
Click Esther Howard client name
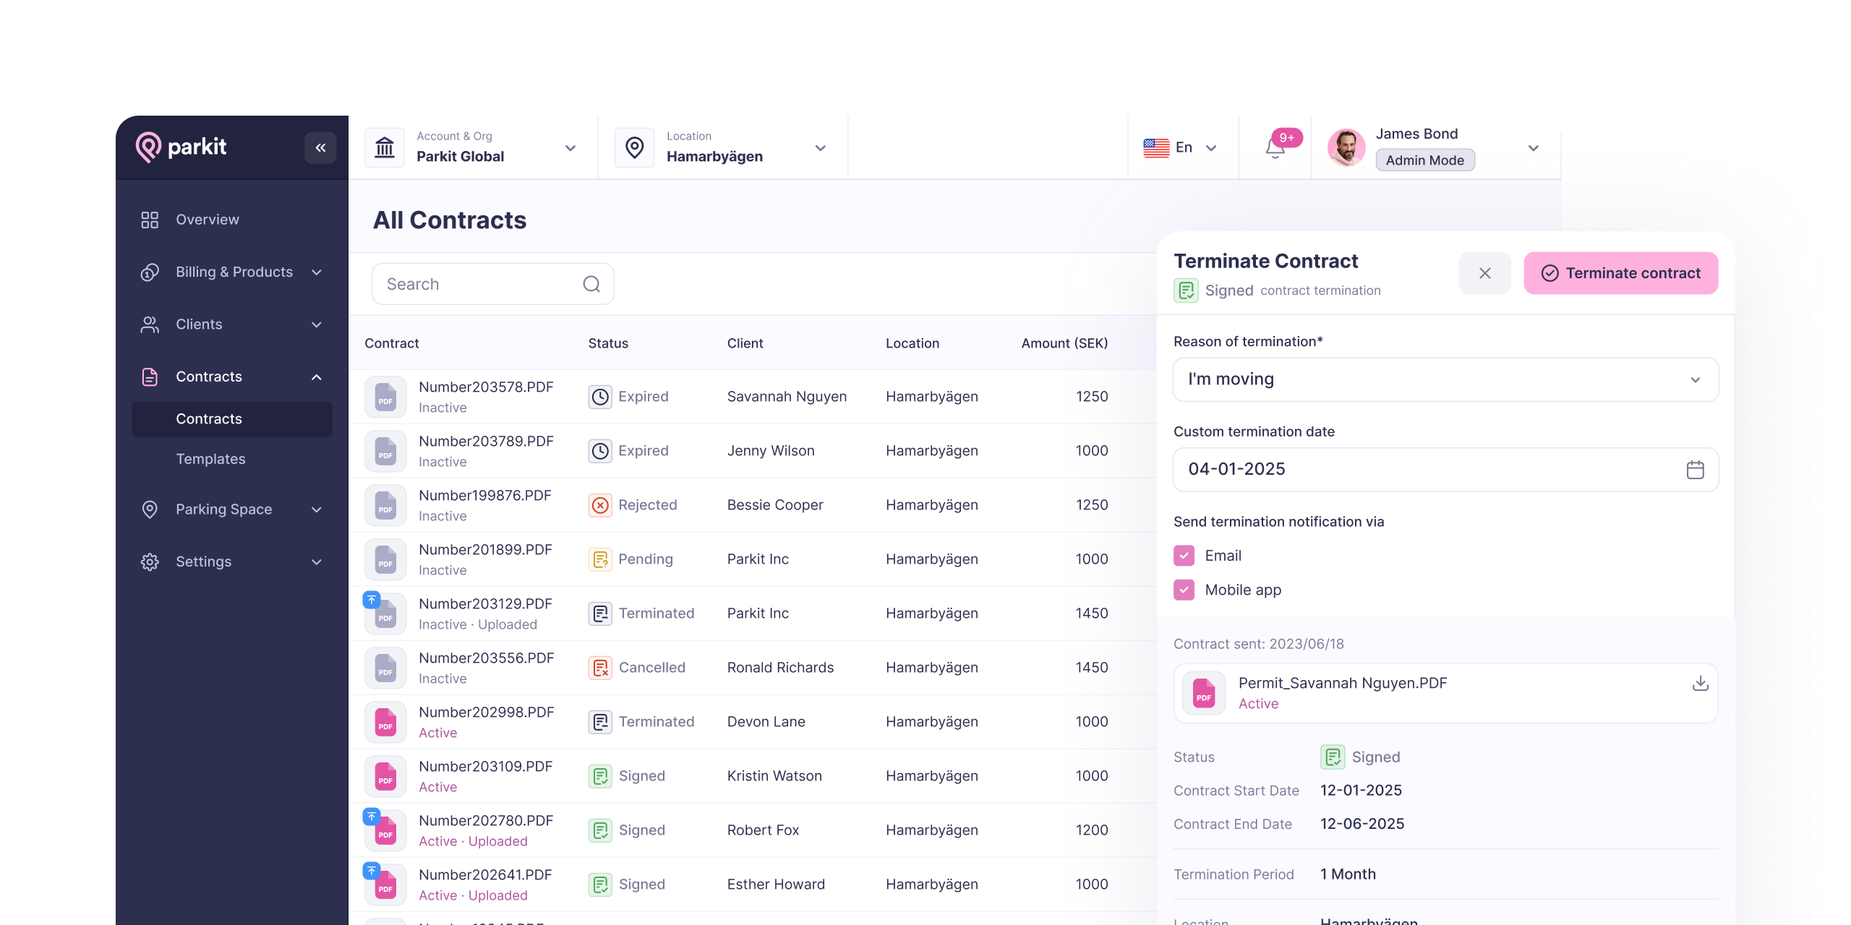776,885
